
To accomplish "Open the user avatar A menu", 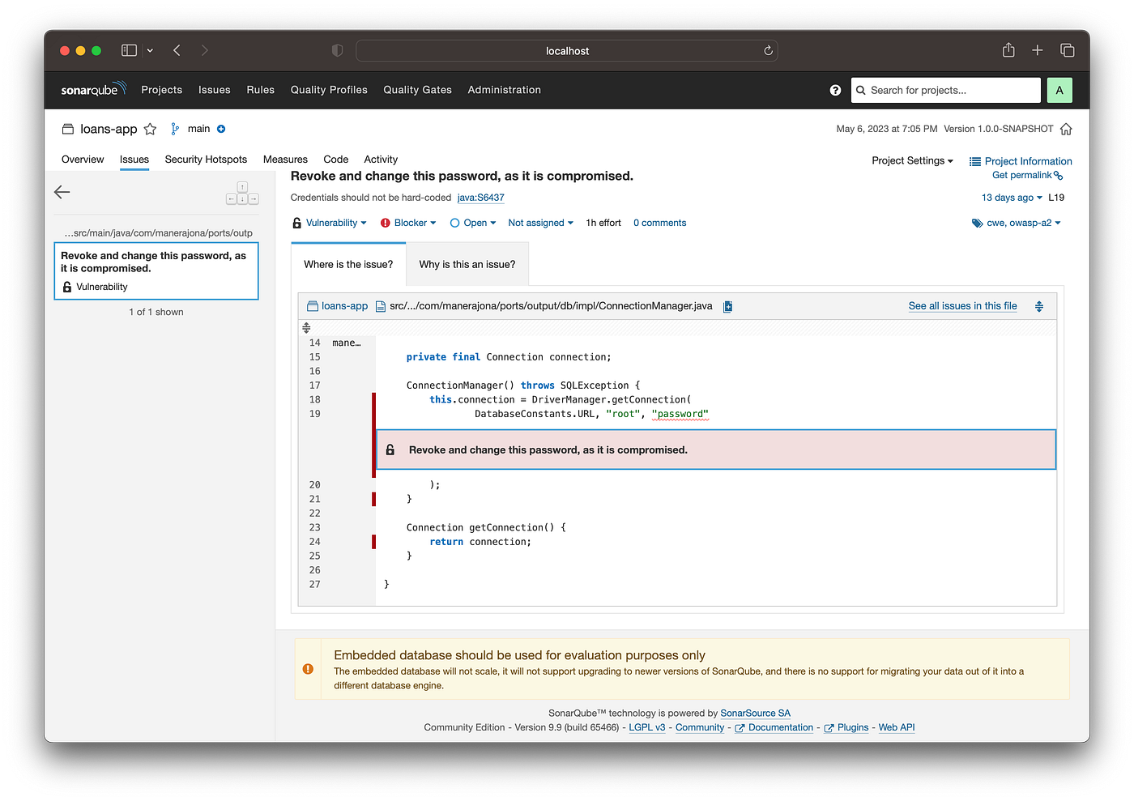I will pyautogui.click(x=1059, y=90).
